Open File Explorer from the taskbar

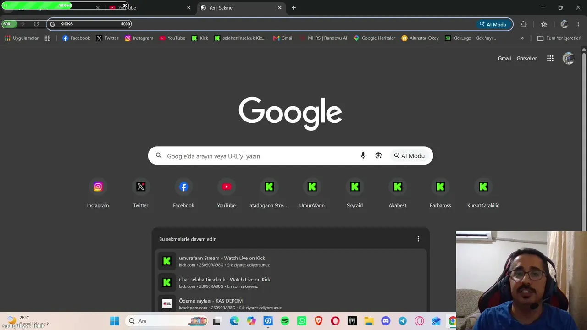tap(369, 321)
